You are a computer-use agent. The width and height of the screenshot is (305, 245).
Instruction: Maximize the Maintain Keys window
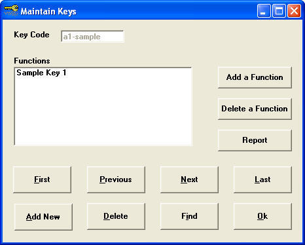279,10
